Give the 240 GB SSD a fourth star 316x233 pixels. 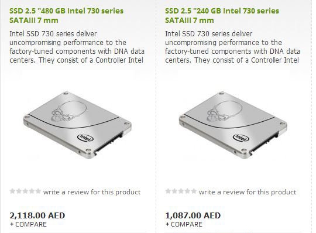pos(187,191)
